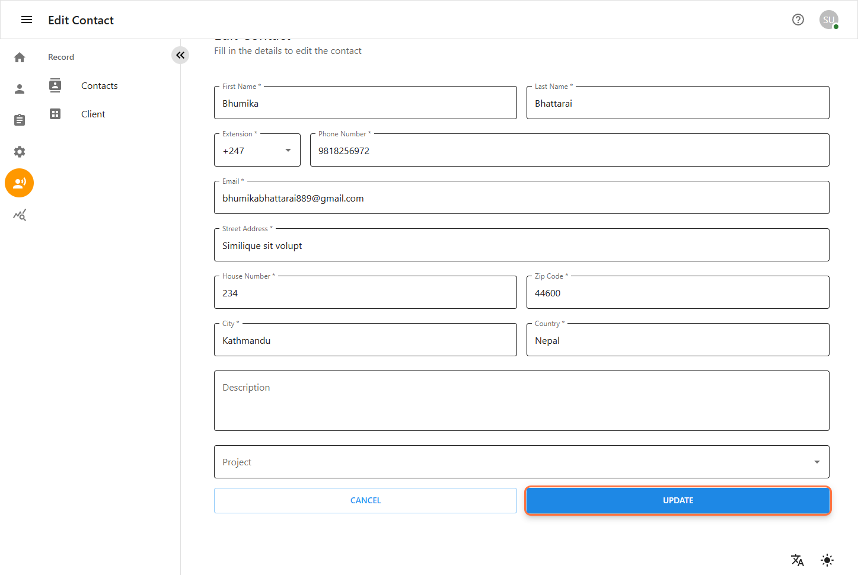Click the Phone Number field

pyautogui.click(x=569, y=151)
